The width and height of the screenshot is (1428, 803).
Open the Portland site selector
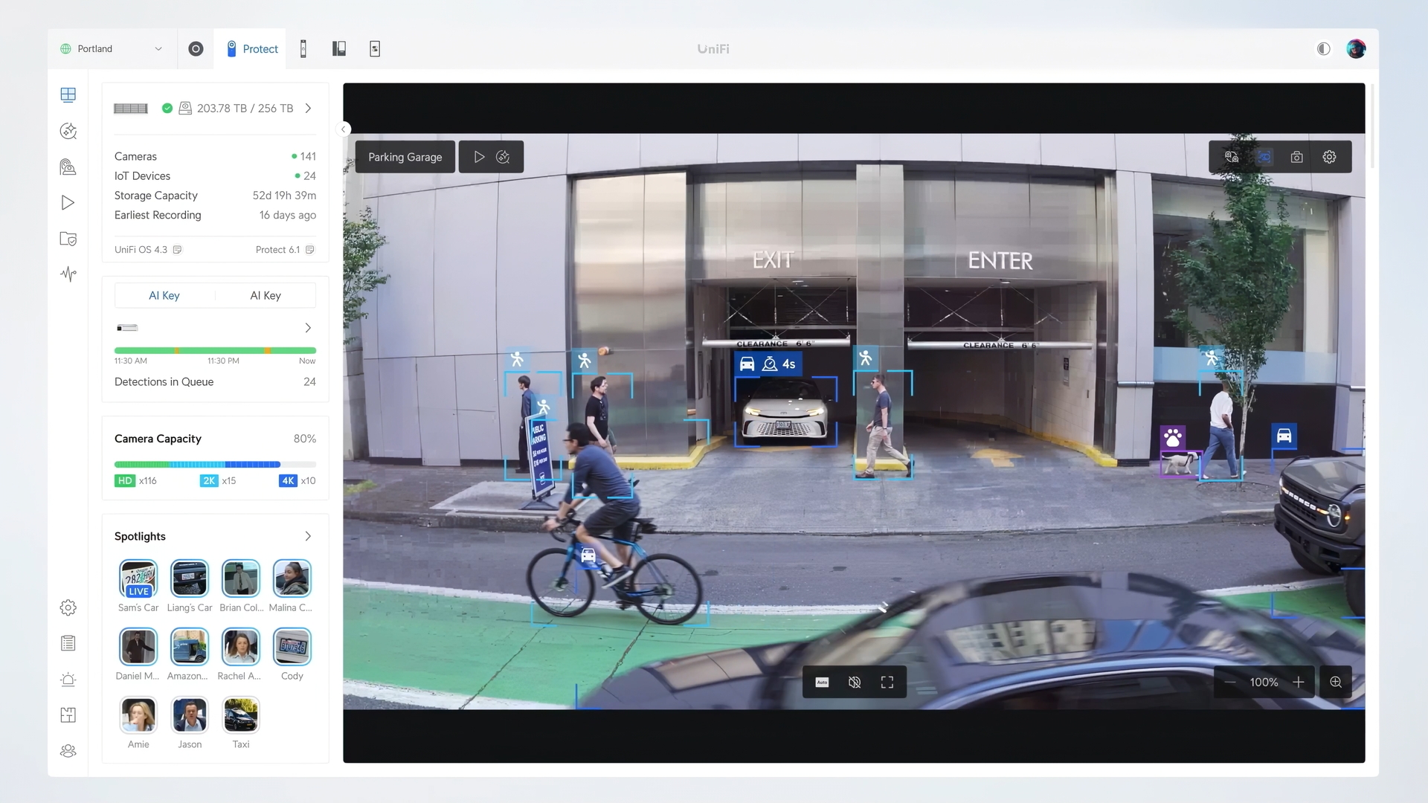[110, 48]
